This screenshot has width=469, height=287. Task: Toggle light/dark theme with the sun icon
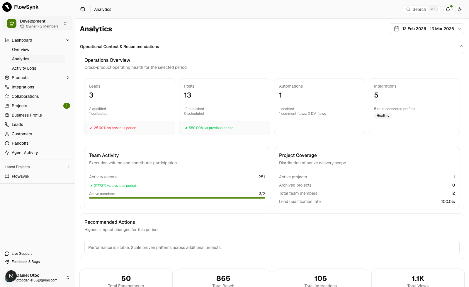point(459,9)
